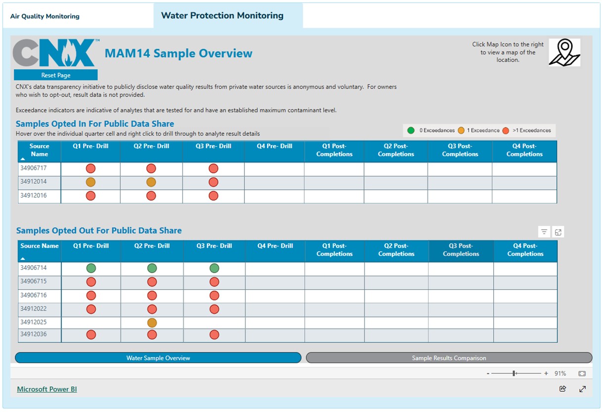Open full screen mode with diagonal arrow icon
The width and height of the screenshot is (604, 413).
point(582,389)
